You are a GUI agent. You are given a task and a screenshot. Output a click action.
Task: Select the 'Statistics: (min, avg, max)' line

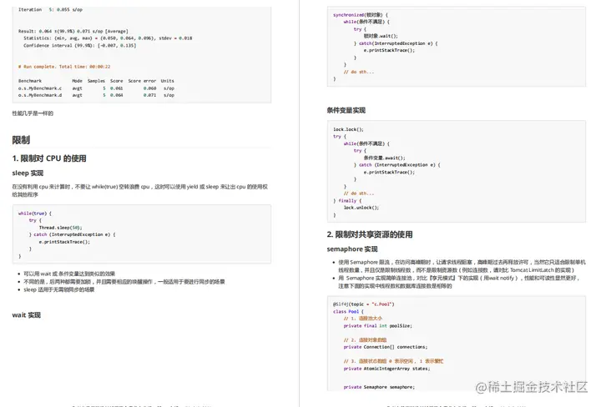108,38
